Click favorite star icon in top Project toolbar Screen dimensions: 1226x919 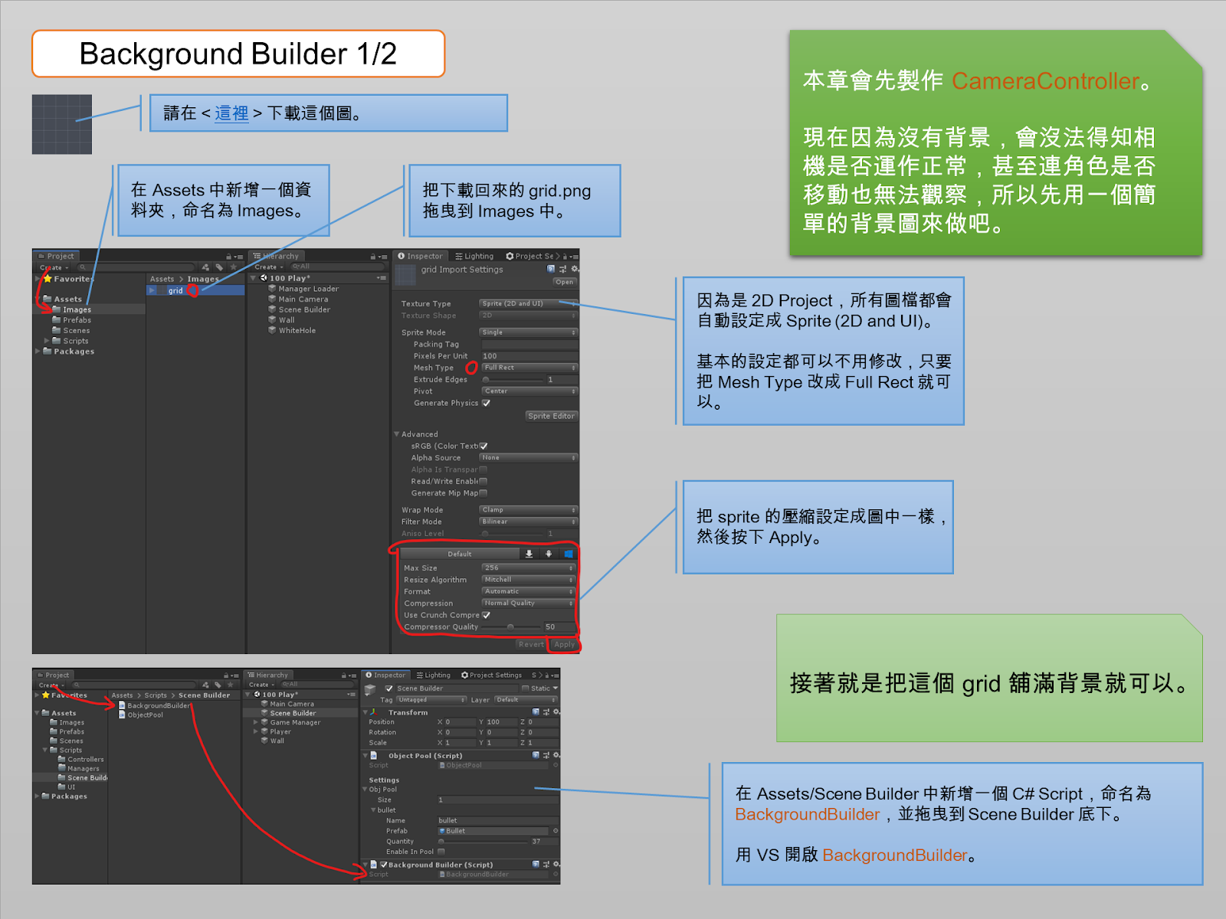click(x=233, y=268)
